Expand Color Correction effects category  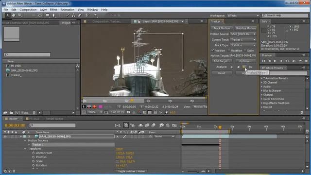[x=262, y=99]
